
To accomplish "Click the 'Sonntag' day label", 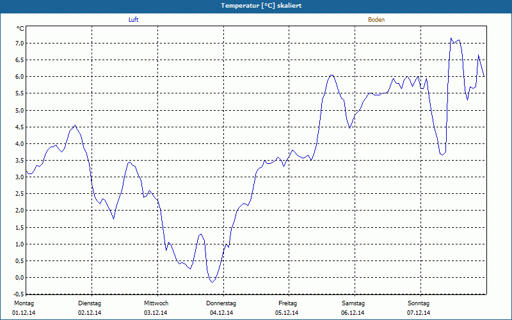I will [419, 303].
